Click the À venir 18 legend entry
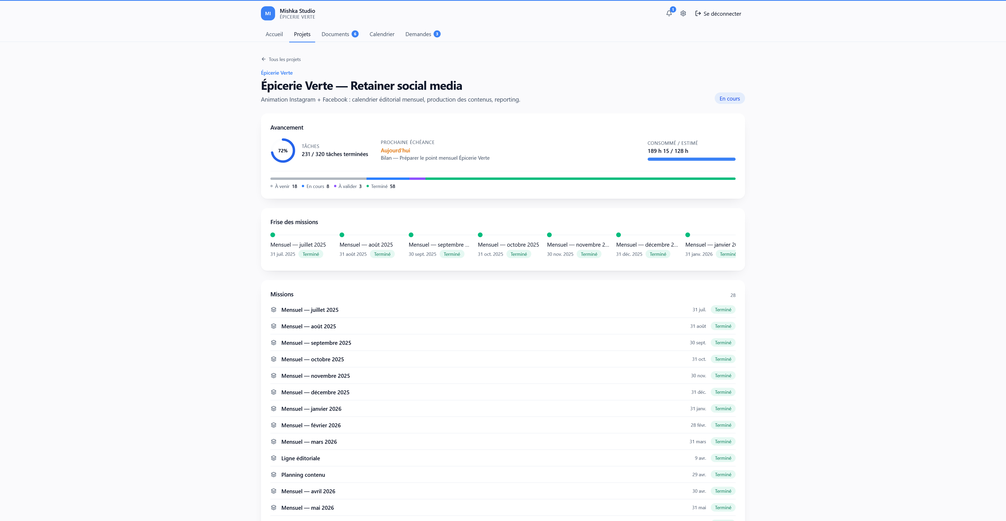Screen dimensions: 1006x521 pyautogui.click(x=284, y=187)
